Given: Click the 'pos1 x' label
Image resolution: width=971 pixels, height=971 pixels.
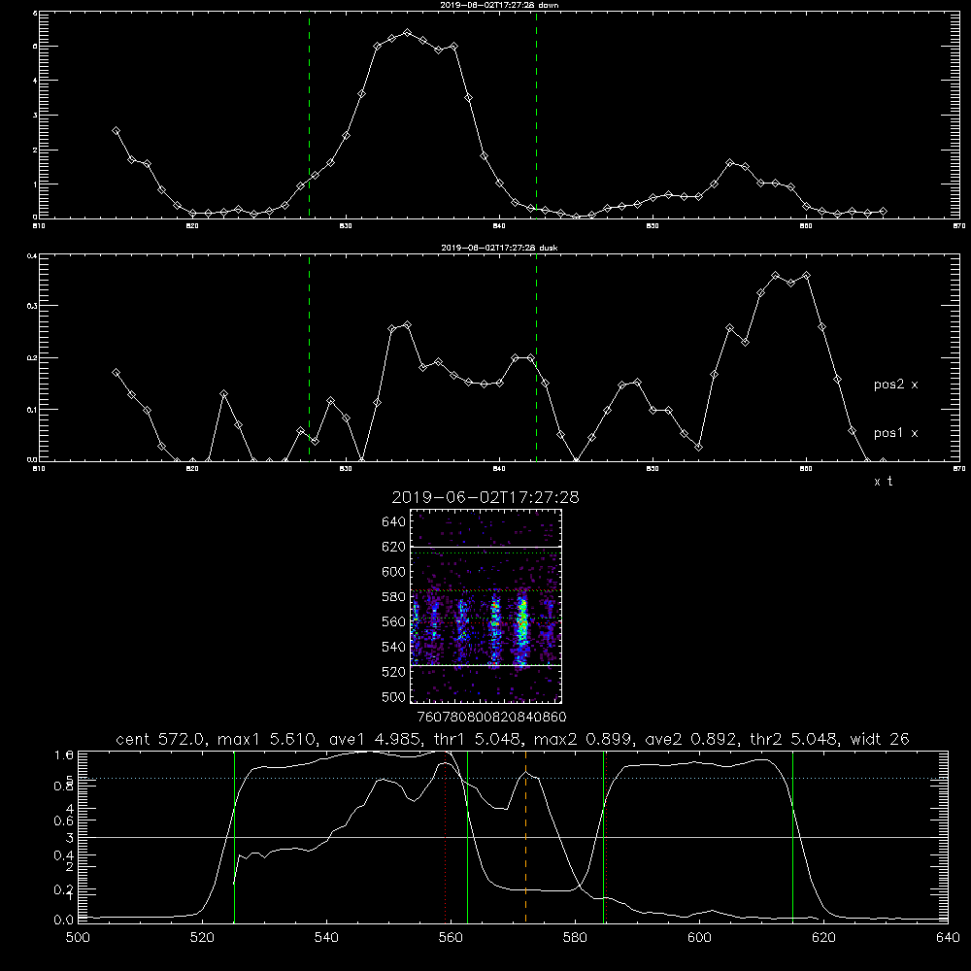Looking at the screenshot, I should click(x=895, y=433).
